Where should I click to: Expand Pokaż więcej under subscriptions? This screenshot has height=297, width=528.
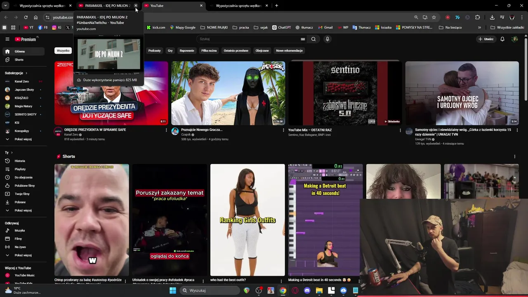23,139
